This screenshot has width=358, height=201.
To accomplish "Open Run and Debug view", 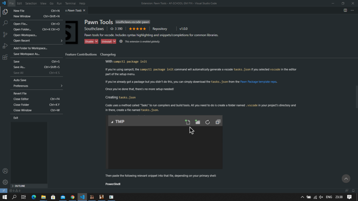I will 5,46.
